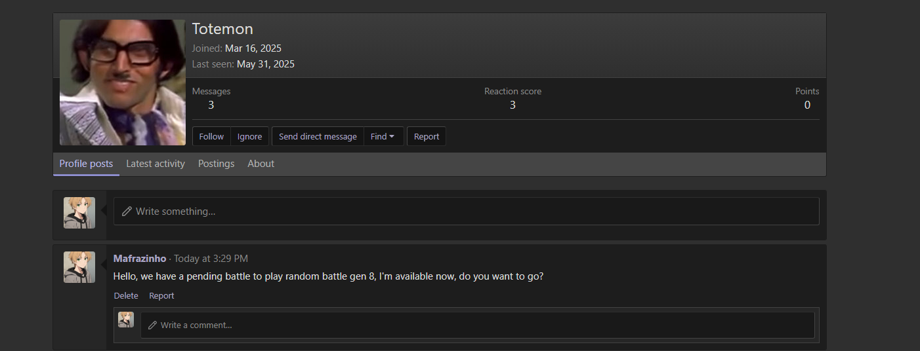Report the Totemon profile
The width and height of the screenshot is (920, 351).
pos(427,136)
